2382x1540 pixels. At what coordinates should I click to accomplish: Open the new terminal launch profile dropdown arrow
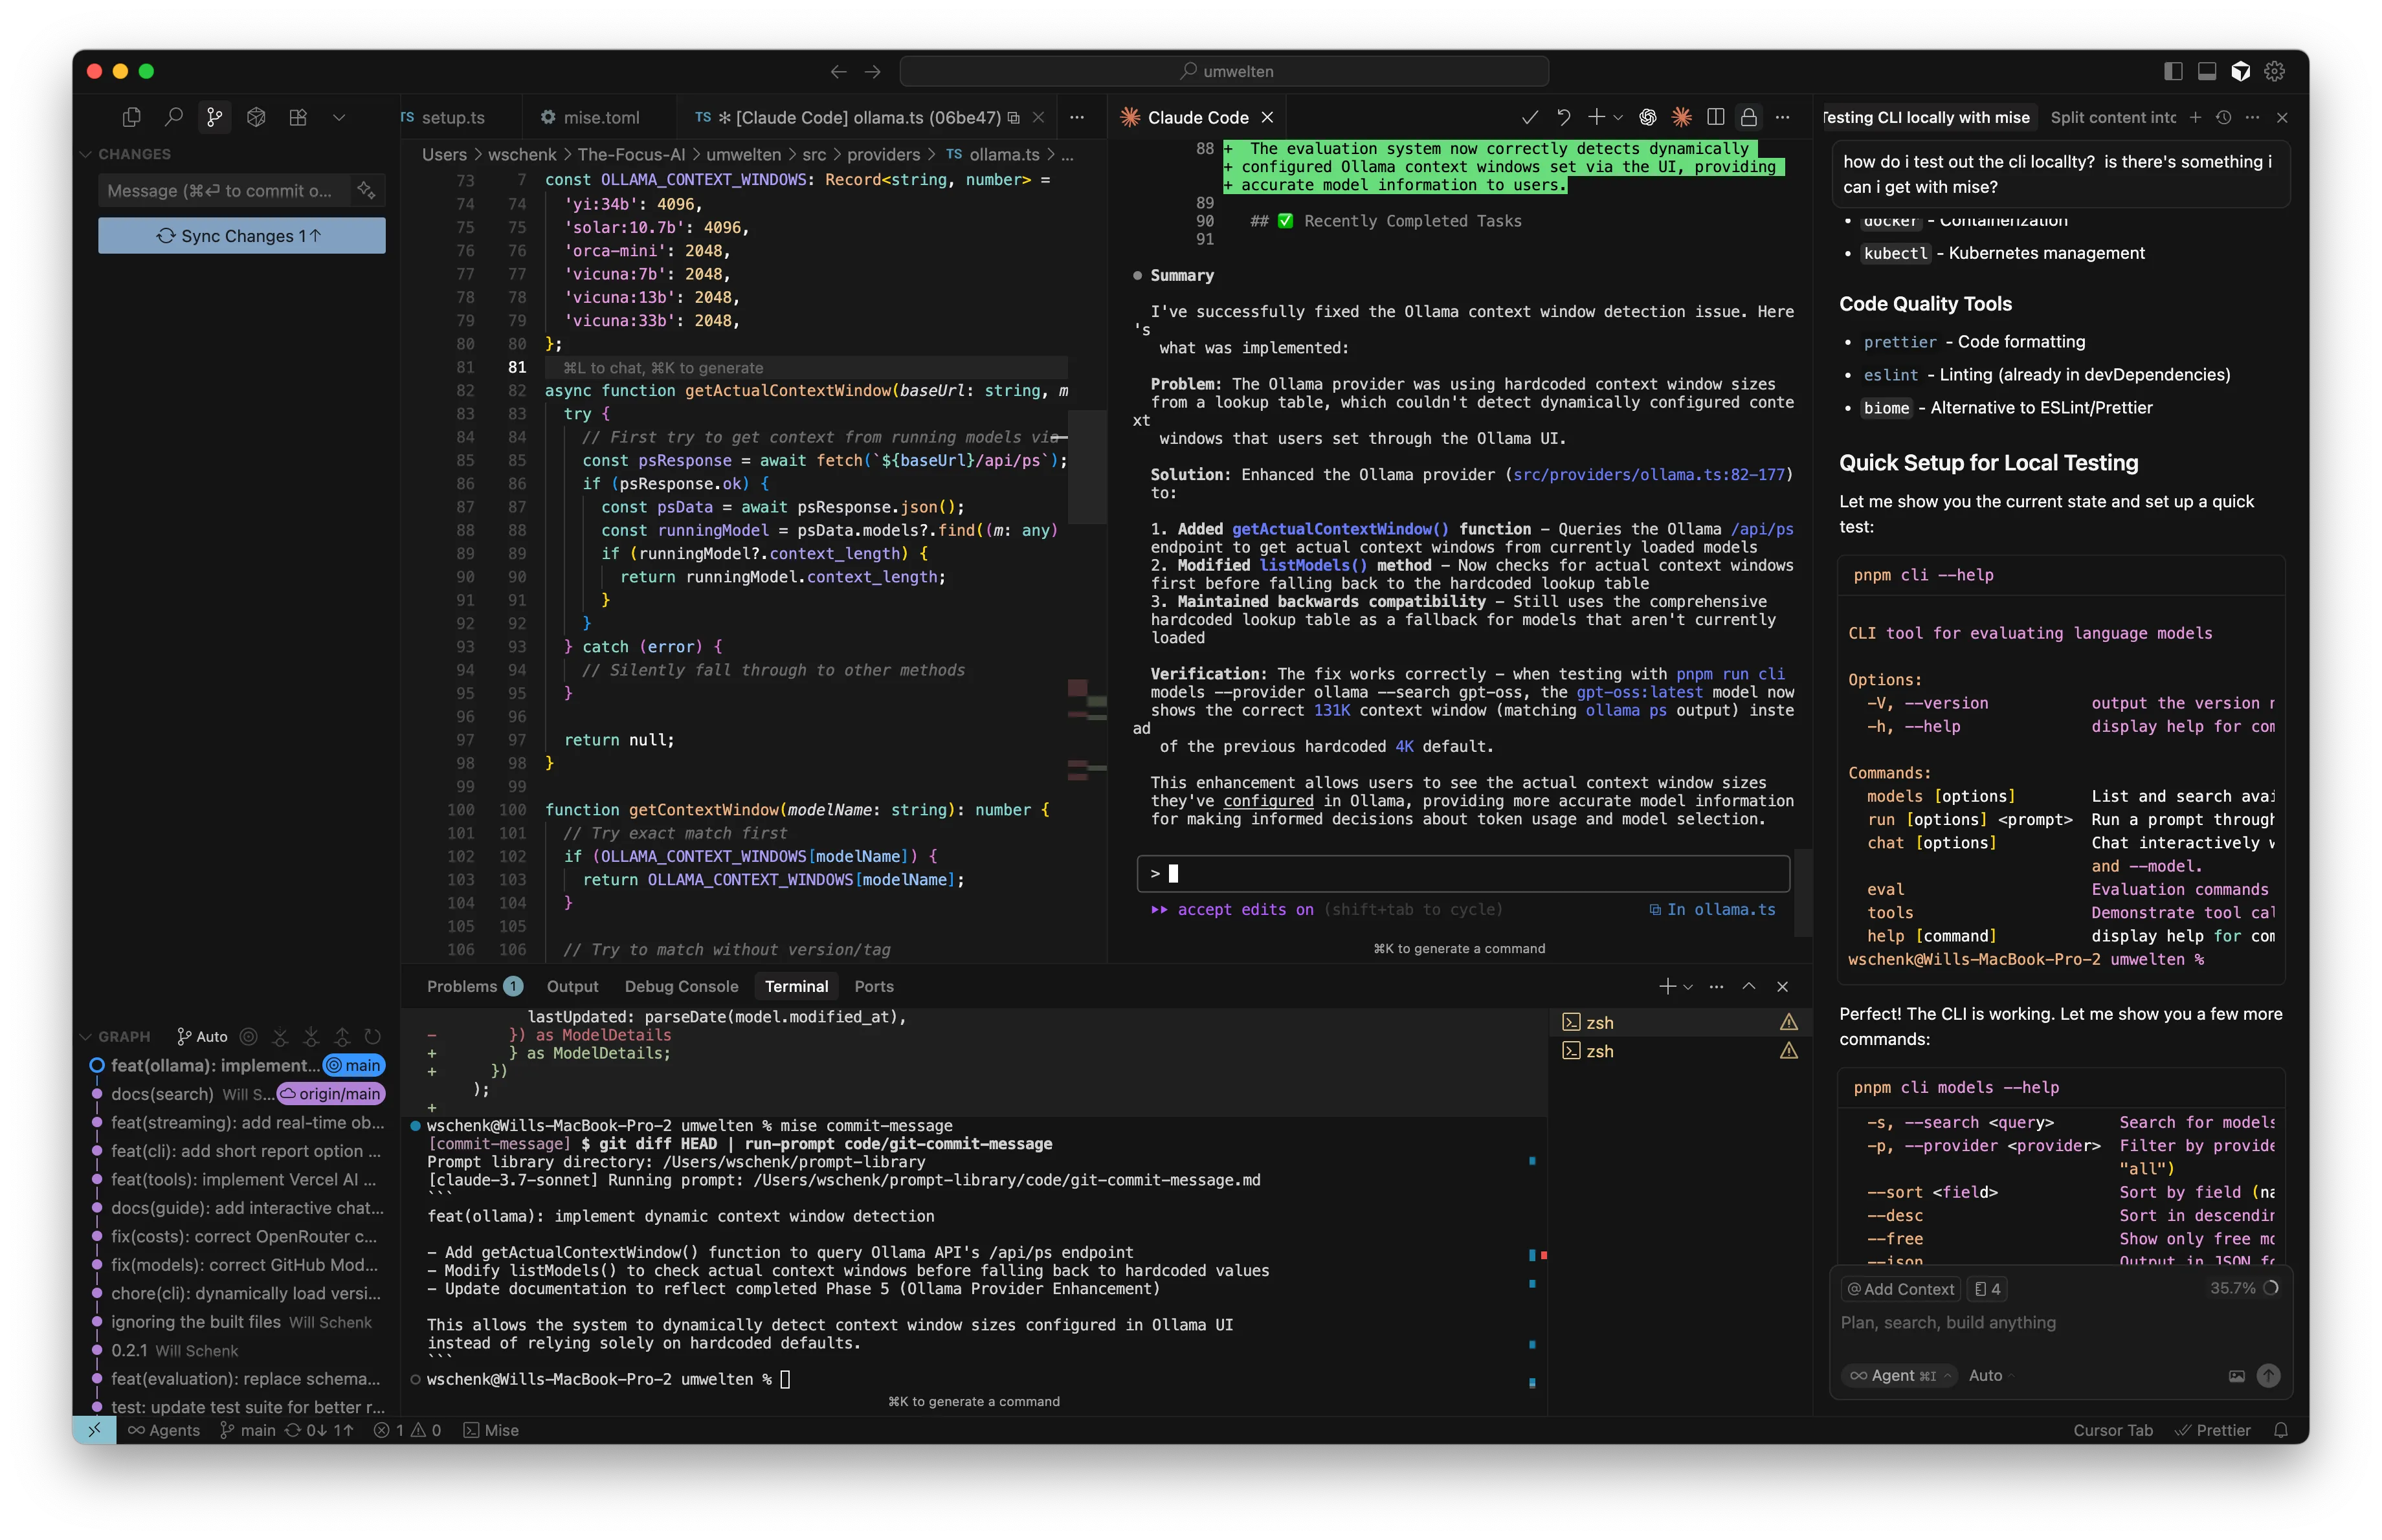[1689, 986]
